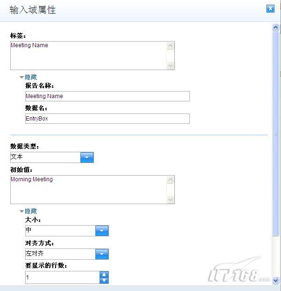Click the dialog's scroll down arrow
This screenshot has width=281, height=291.
[x=275, y=280]
